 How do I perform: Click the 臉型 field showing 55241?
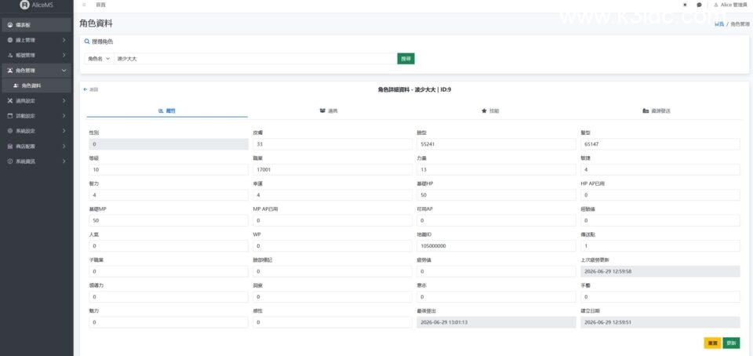click(496, 144)
